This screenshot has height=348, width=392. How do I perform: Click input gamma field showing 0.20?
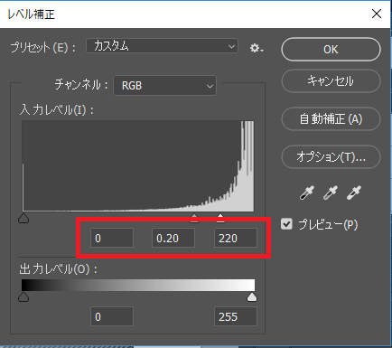coord(173,238)
